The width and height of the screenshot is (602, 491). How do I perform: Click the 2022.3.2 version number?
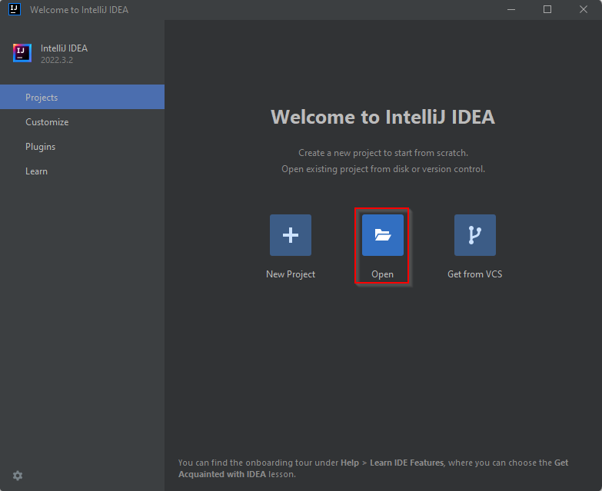click(x=56, y=60)
